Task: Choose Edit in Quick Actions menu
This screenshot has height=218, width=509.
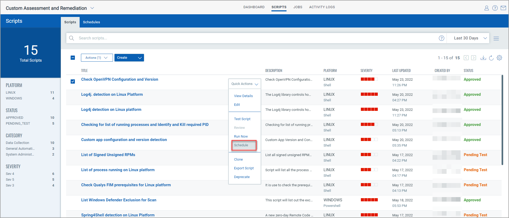Action: coord(237,105)
